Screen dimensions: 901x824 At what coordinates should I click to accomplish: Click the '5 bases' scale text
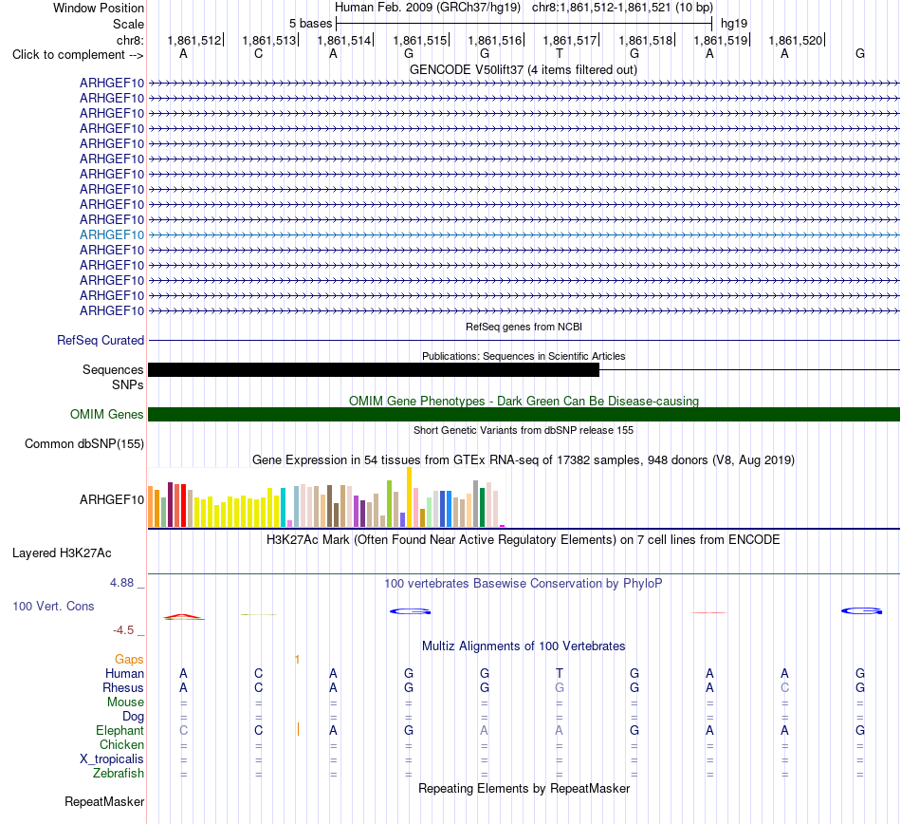tap(310, 24)
